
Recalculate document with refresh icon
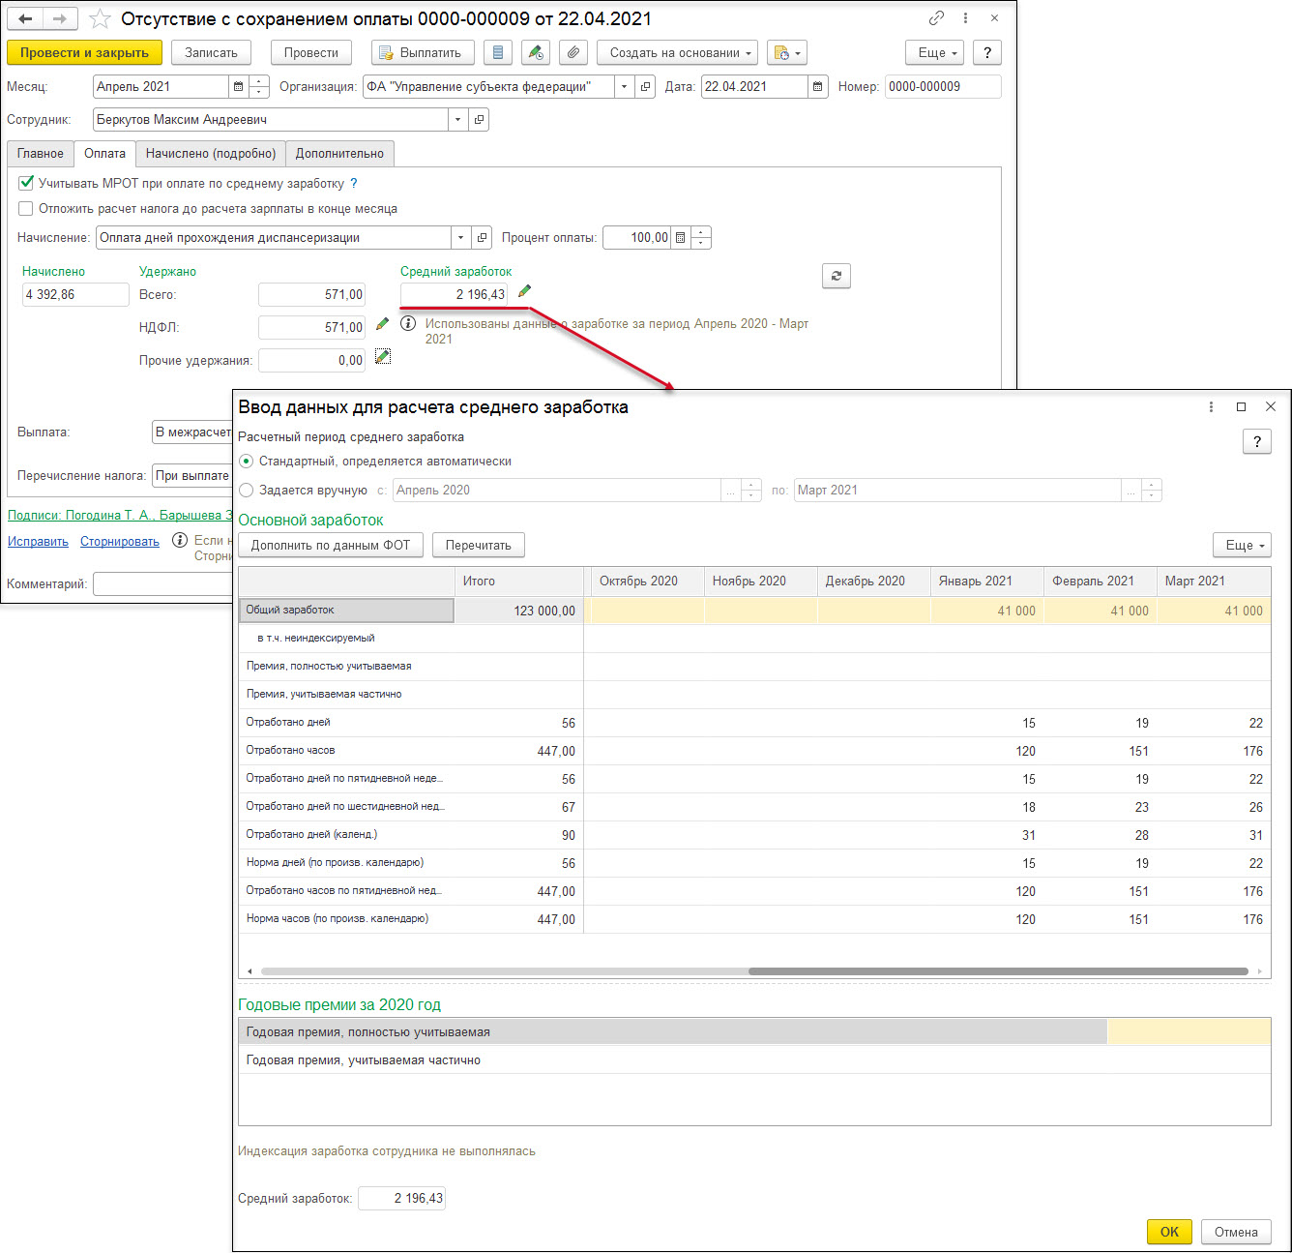click(x=837, y=276)
